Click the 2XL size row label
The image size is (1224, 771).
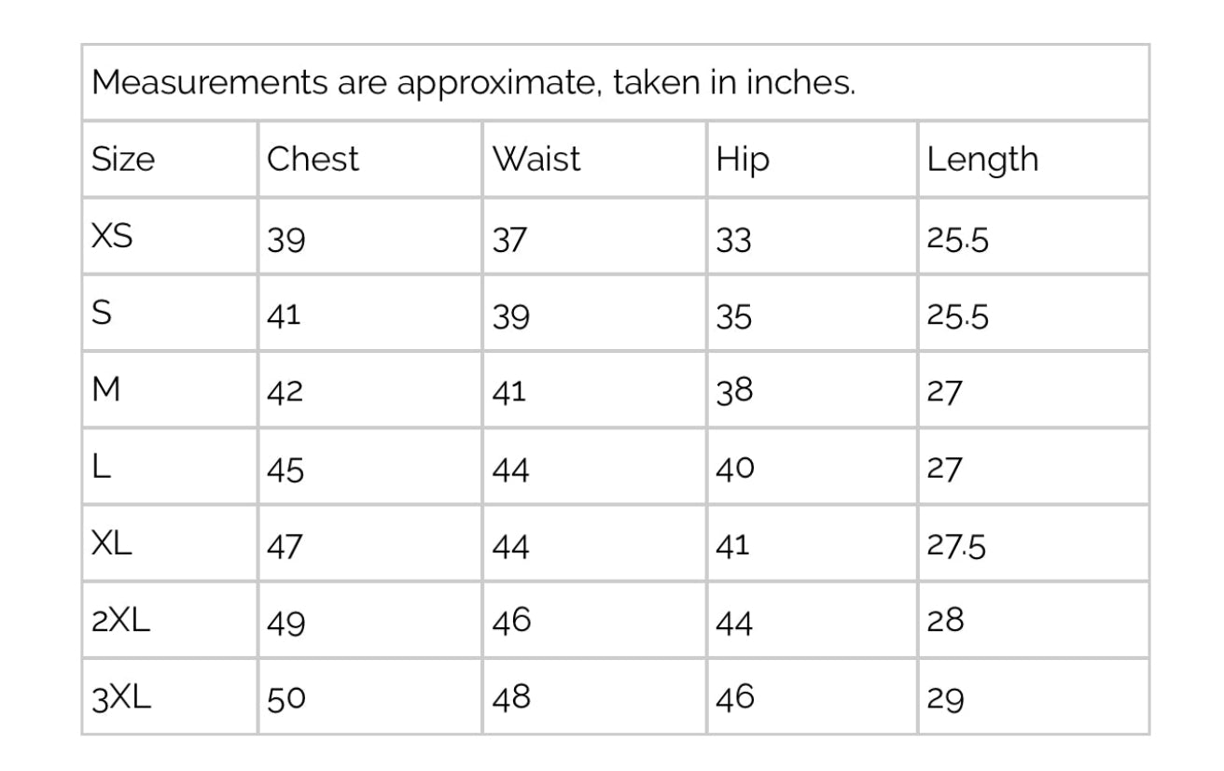coord(121,622)
